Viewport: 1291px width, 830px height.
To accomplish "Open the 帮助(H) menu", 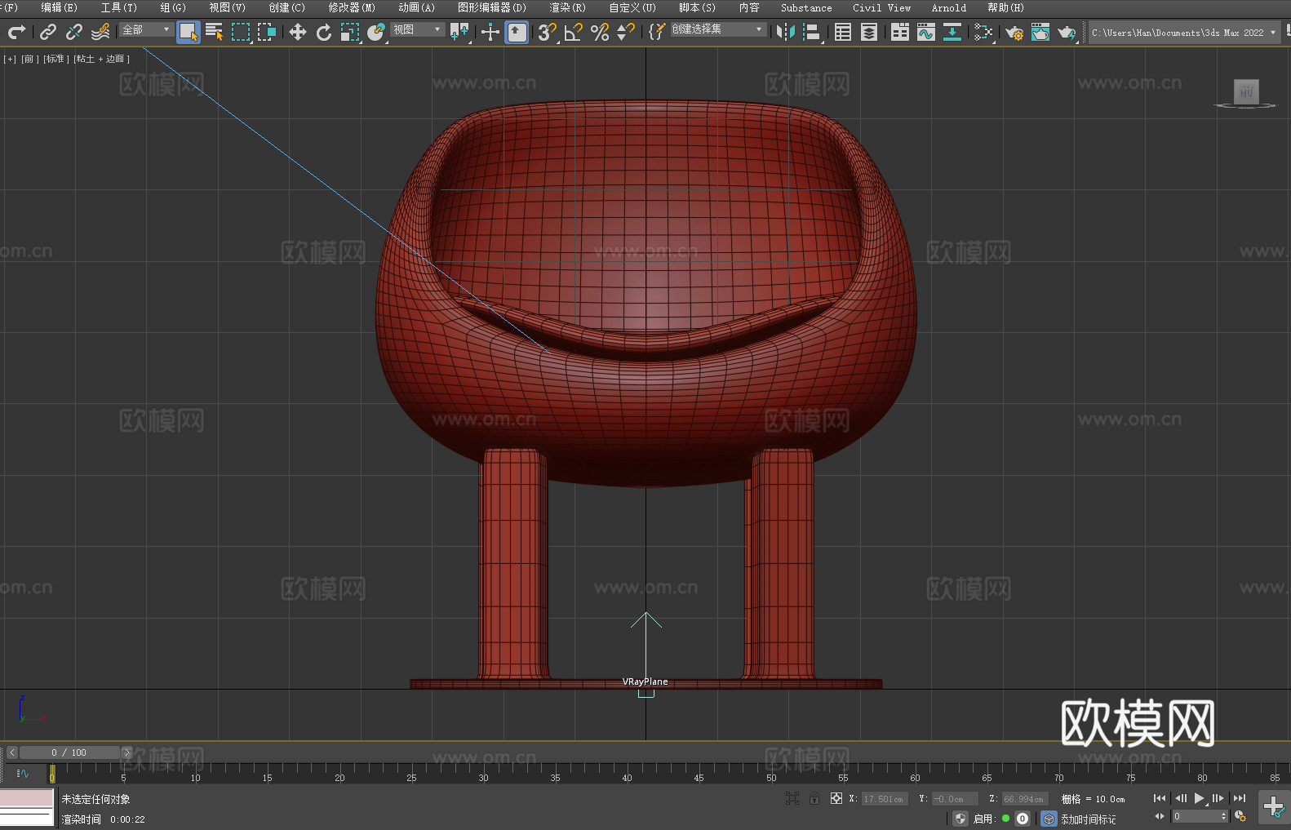I will (1005, 7).
